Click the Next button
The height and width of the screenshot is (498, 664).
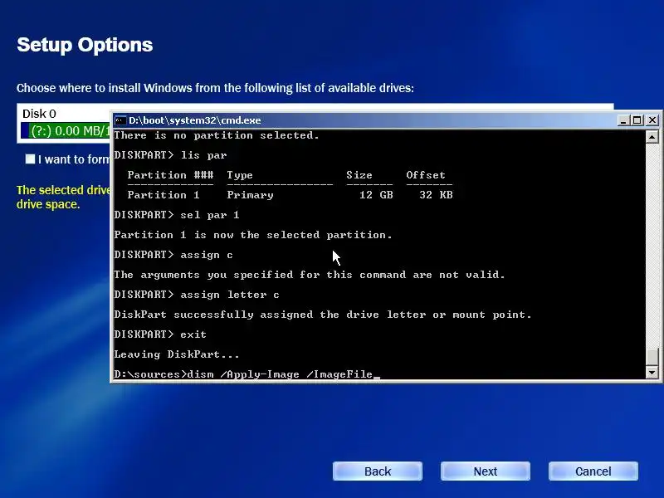click(486, 471)
